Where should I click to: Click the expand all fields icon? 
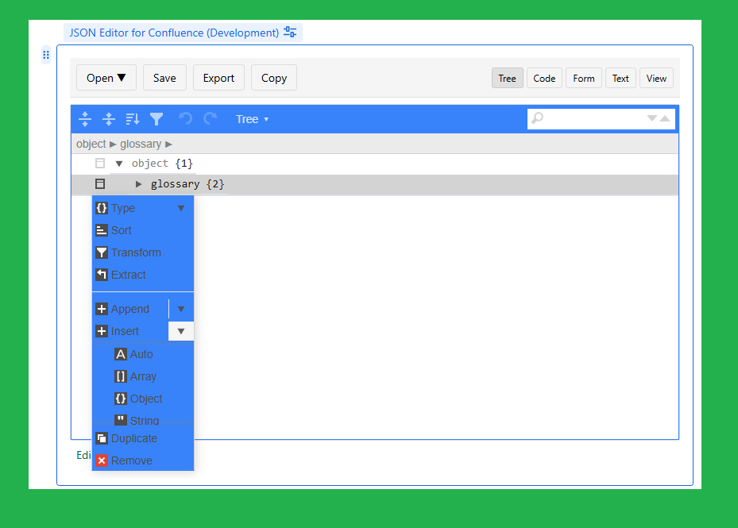point(85,119)
